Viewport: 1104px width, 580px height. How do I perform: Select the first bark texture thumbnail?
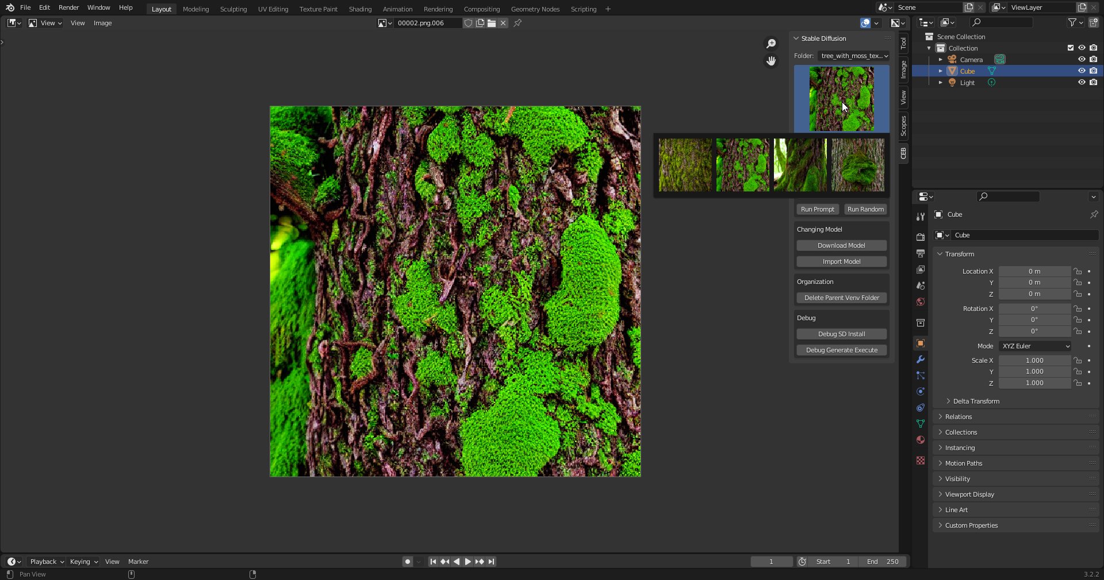click(685, 164)
